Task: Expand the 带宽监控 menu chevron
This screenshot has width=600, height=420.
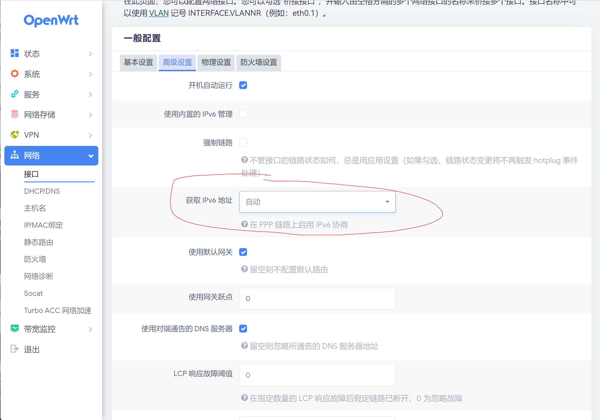Action: click(x=90, y=329)
